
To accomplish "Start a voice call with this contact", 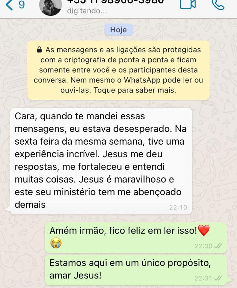I will [x=218, y=5].
